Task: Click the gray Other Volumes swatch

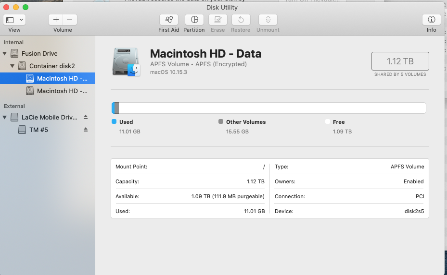Action: (221, 121)
